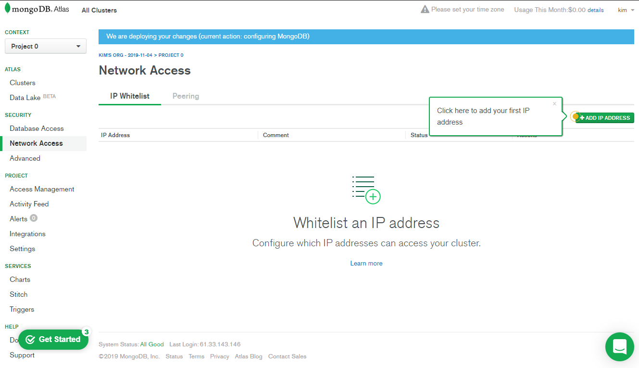Viewport: 639px width, 368px height.
Task: Click the deploying changes banner
Action: tap(366, 36)
